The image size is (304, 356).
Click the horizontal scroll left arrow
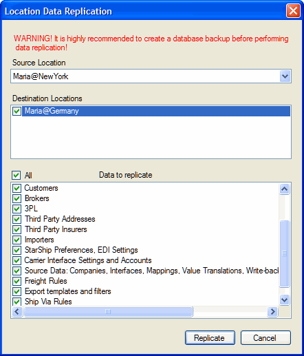(x=17, y=311)
